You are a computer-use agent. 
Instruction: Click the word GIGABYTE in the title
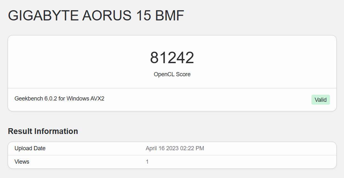(x=43, y=16)
